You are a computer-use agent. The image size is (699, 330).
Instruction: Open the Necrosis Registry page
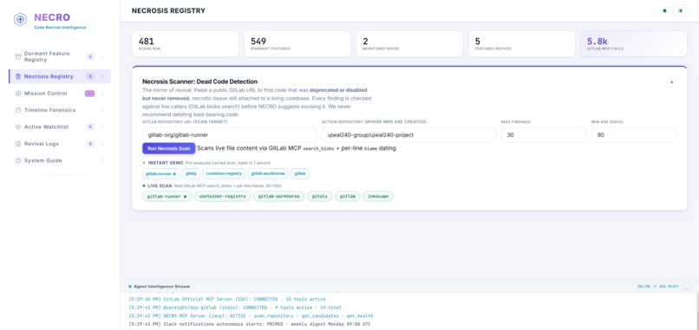(x=60, y=76)
